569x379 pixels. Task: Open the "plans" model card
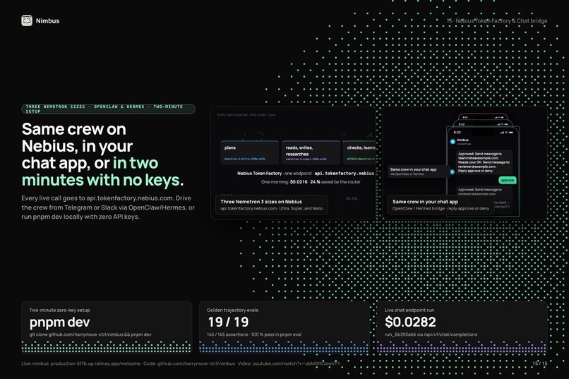(x=250, y=152)
